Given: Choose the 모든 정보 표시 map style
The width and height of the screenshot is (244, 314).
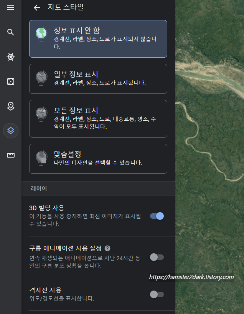Looking at the screenshot, I should (x=98, y=119).
